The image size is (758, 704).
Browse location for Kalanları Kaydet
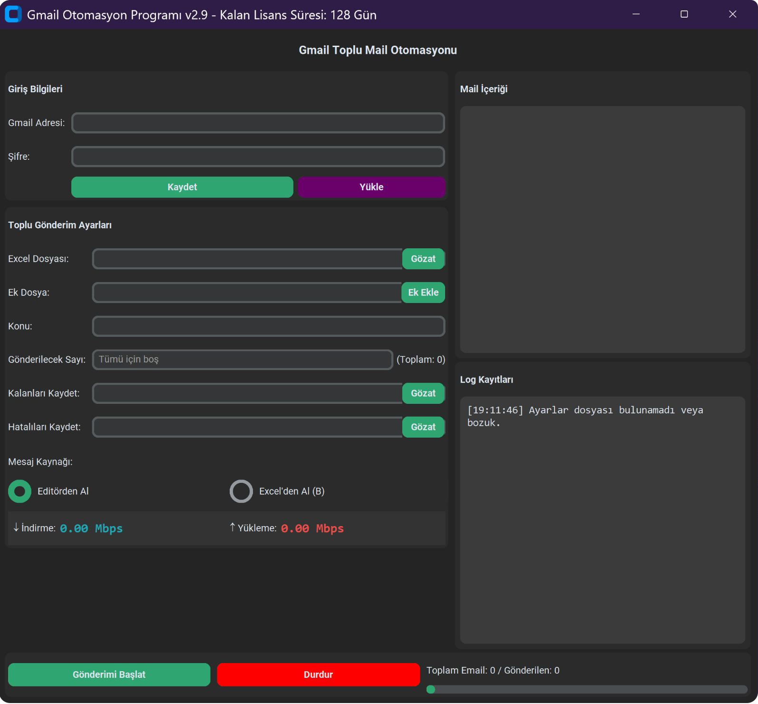tap(423, 393)
